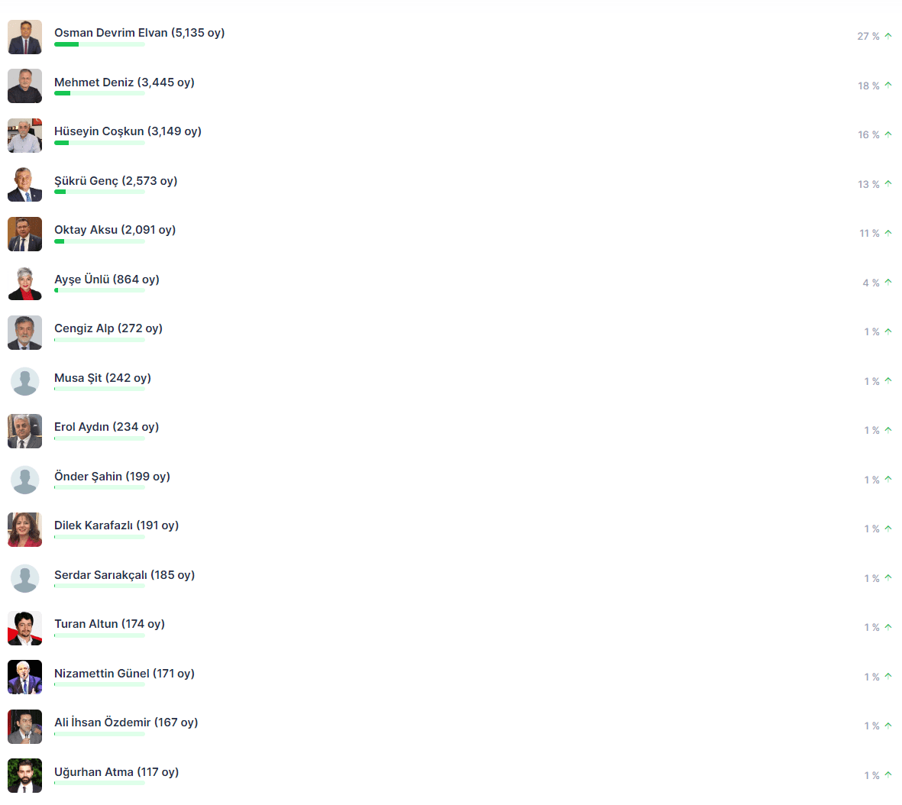
Task: Open Osman Devrim Elvan's profile photo
Action: pyautogui.click(x=24, y=37)
